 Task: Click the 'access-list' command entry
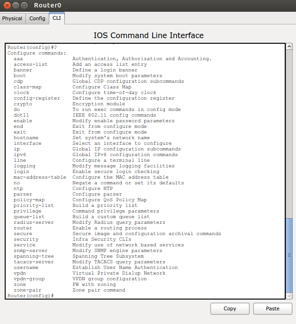click(x=30, y=64)
